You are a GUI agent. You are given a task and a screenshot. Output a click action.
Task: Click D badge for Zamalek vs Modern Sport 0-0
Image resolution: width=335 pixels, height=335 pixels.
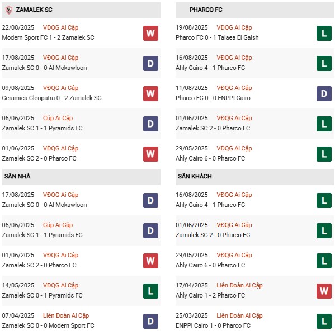150,321
